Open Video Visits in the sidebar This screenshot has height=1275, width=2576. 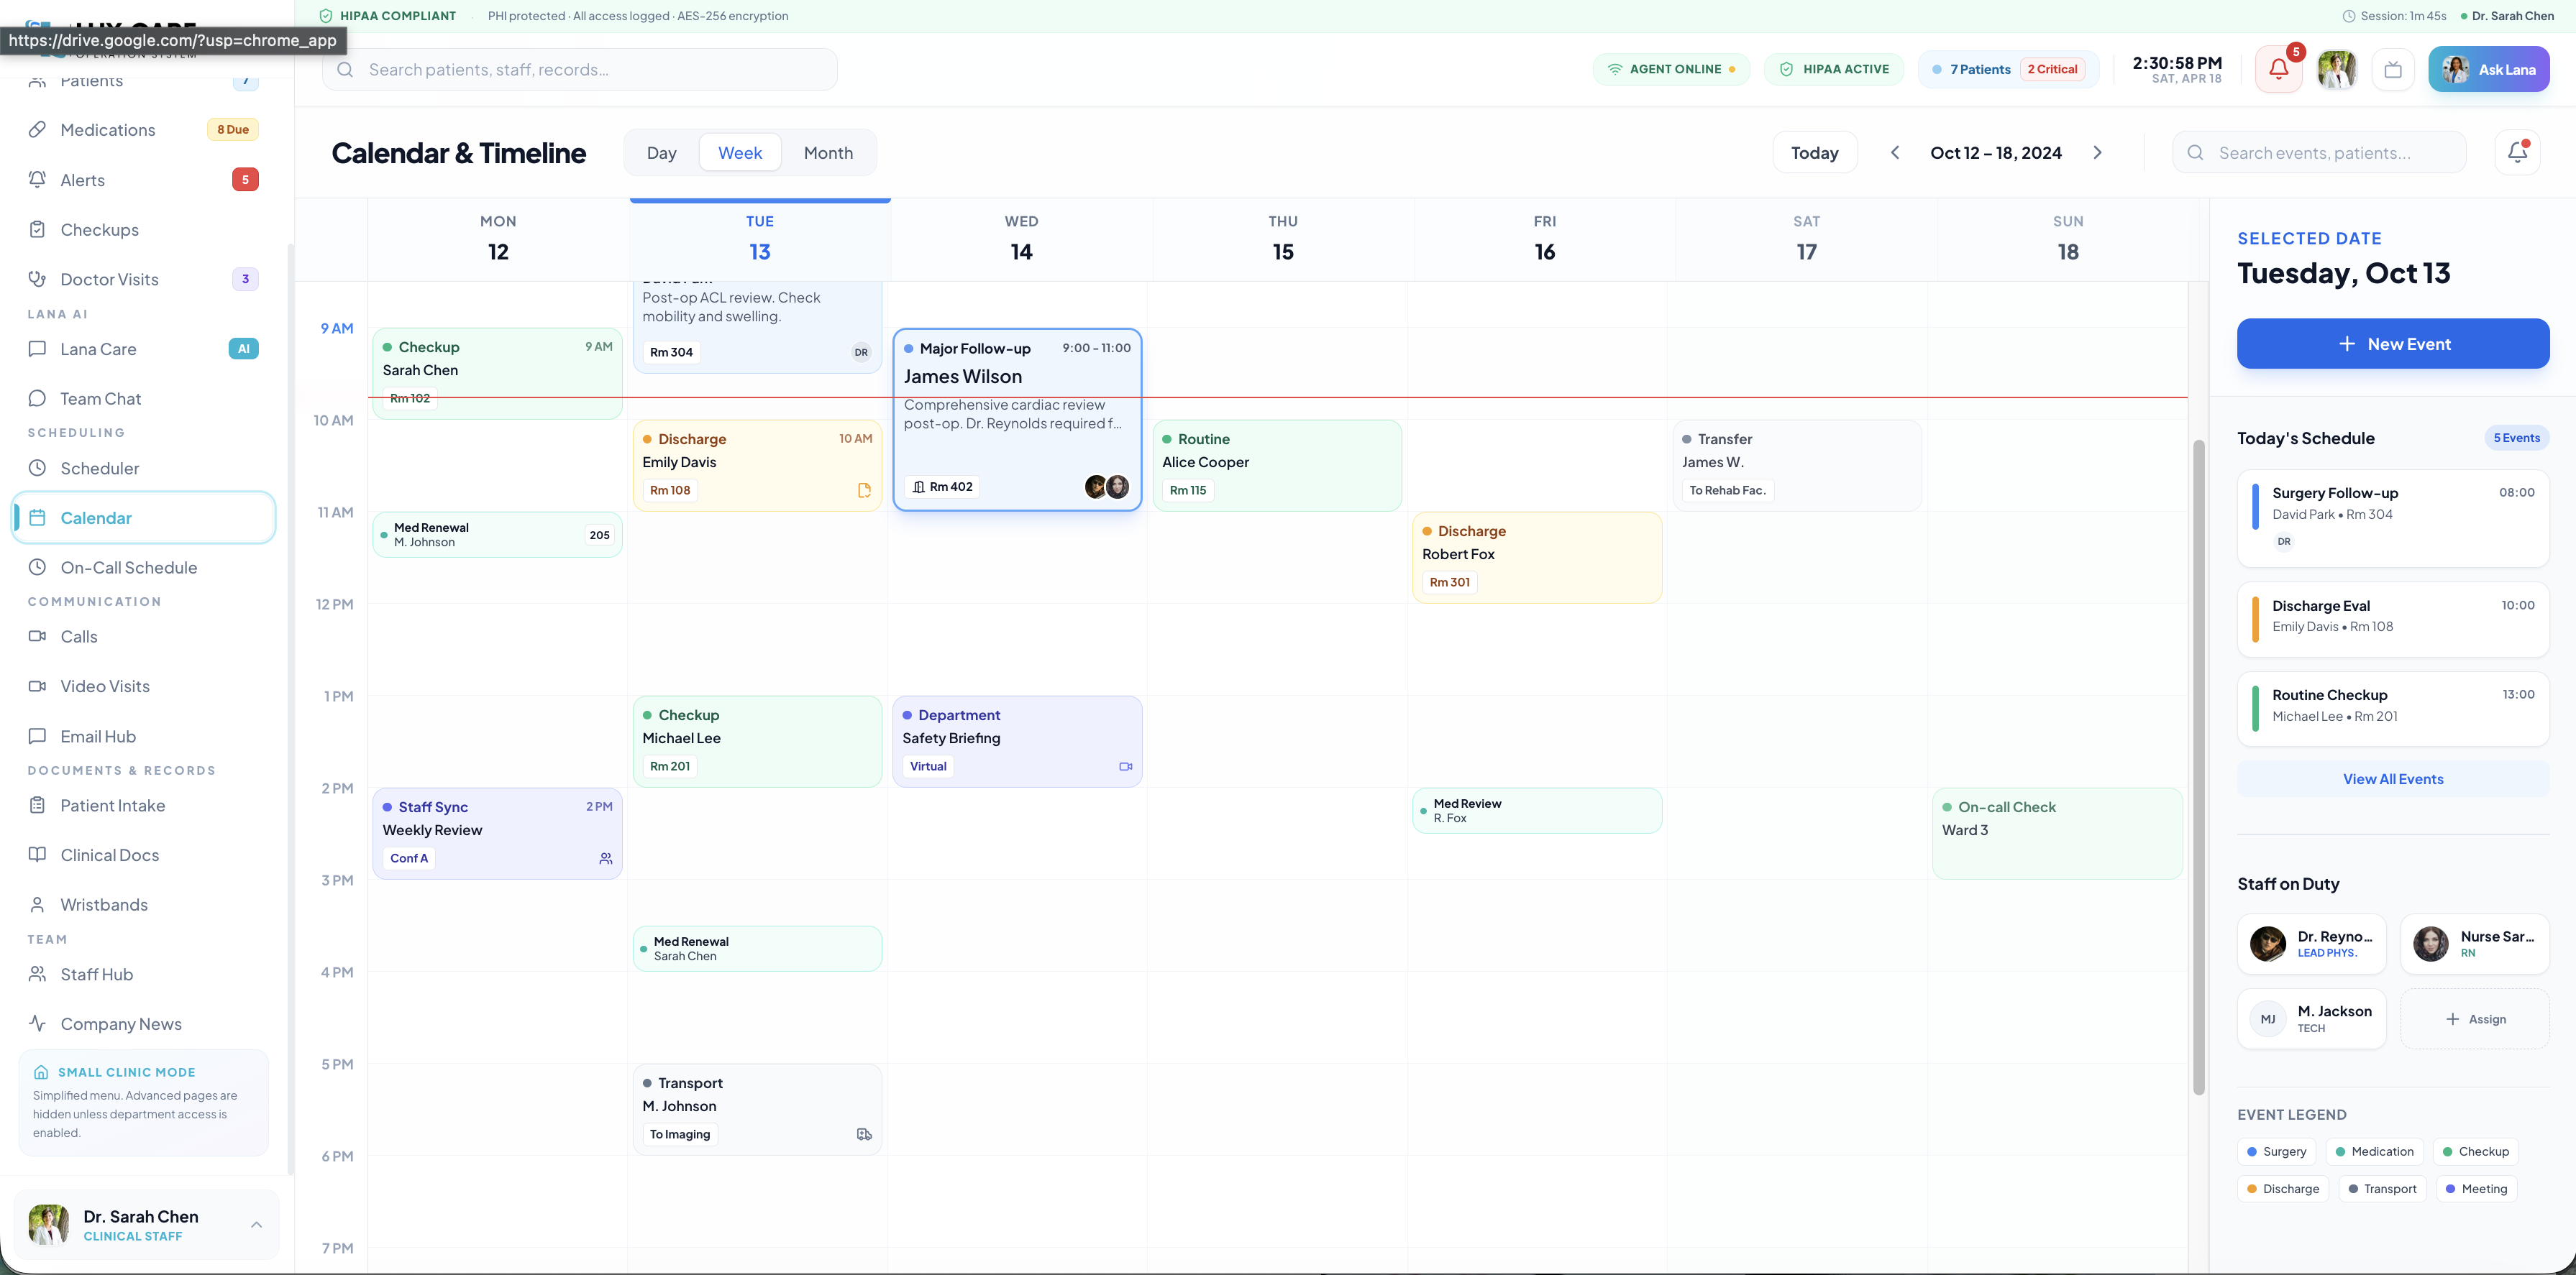pos(144,686)
